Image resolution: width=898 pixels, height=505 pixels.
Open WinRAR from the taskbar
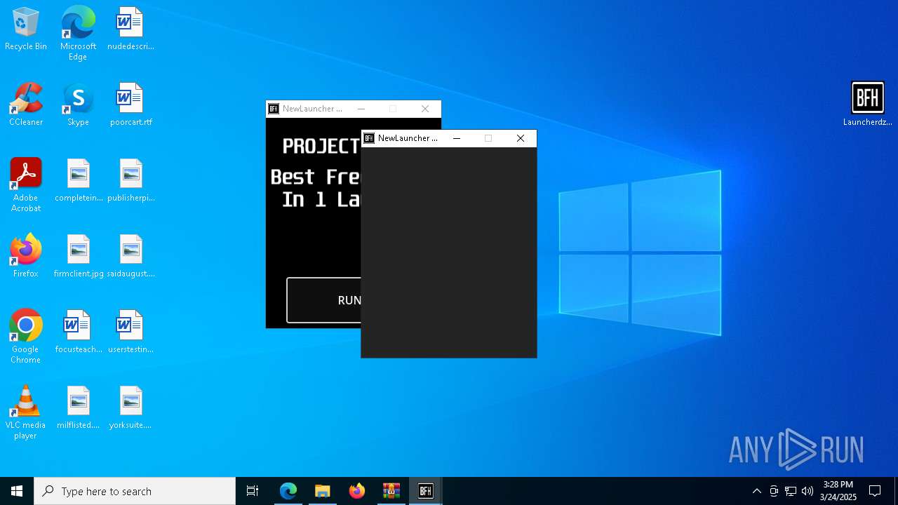coord(391,491)
